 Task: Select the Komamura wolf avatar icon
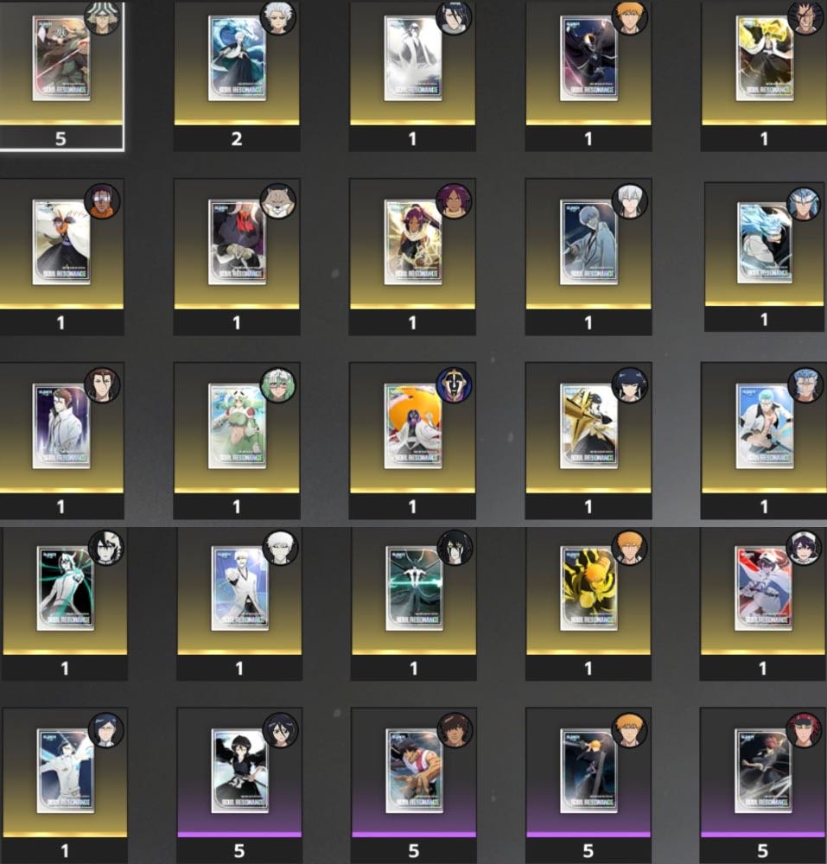[277, 201]
